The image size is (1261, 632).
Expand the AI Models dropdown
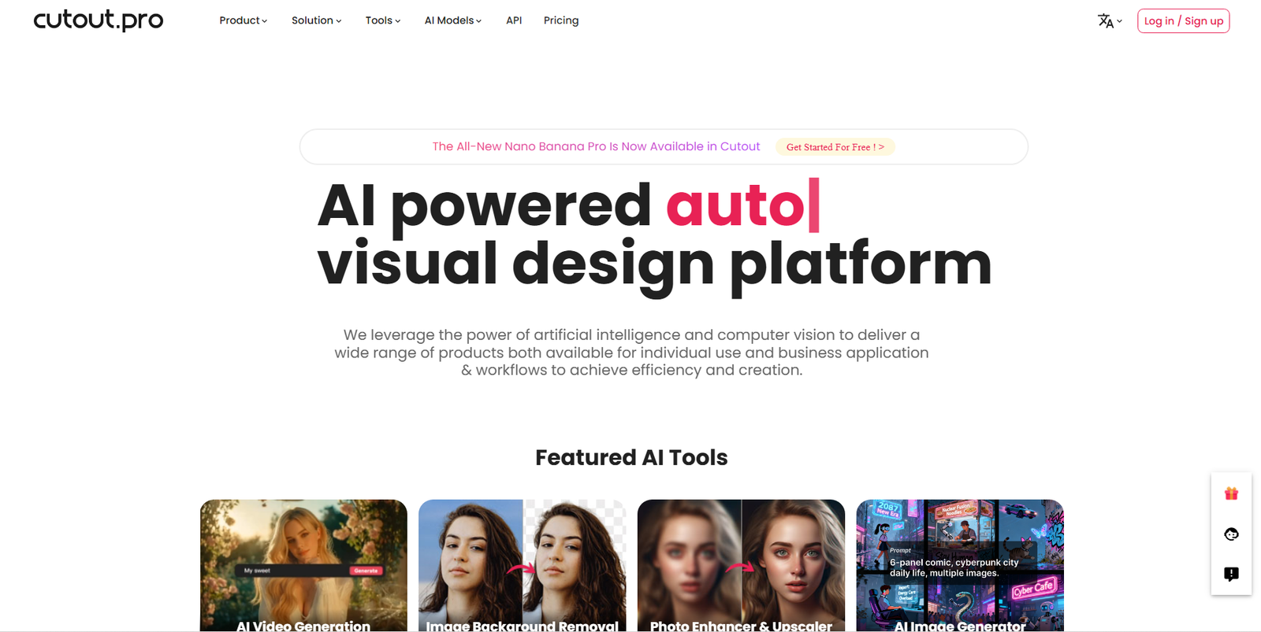pyautogui.click(x=452, y=20)
